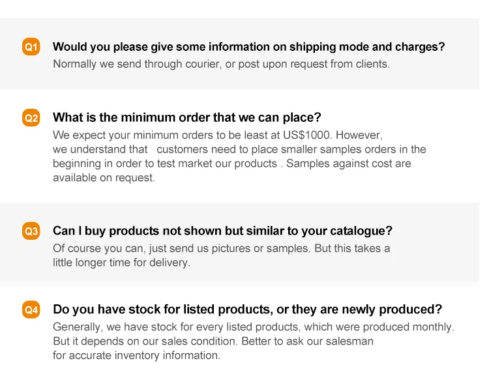Click the orange Q3 badge icon

[x=31, y=231]
